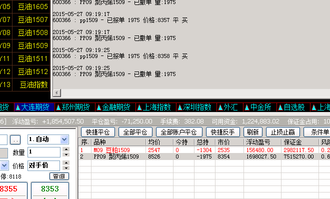Switch to 郑州期货 market tab
330x199 pixels.
tap(75, 107)
